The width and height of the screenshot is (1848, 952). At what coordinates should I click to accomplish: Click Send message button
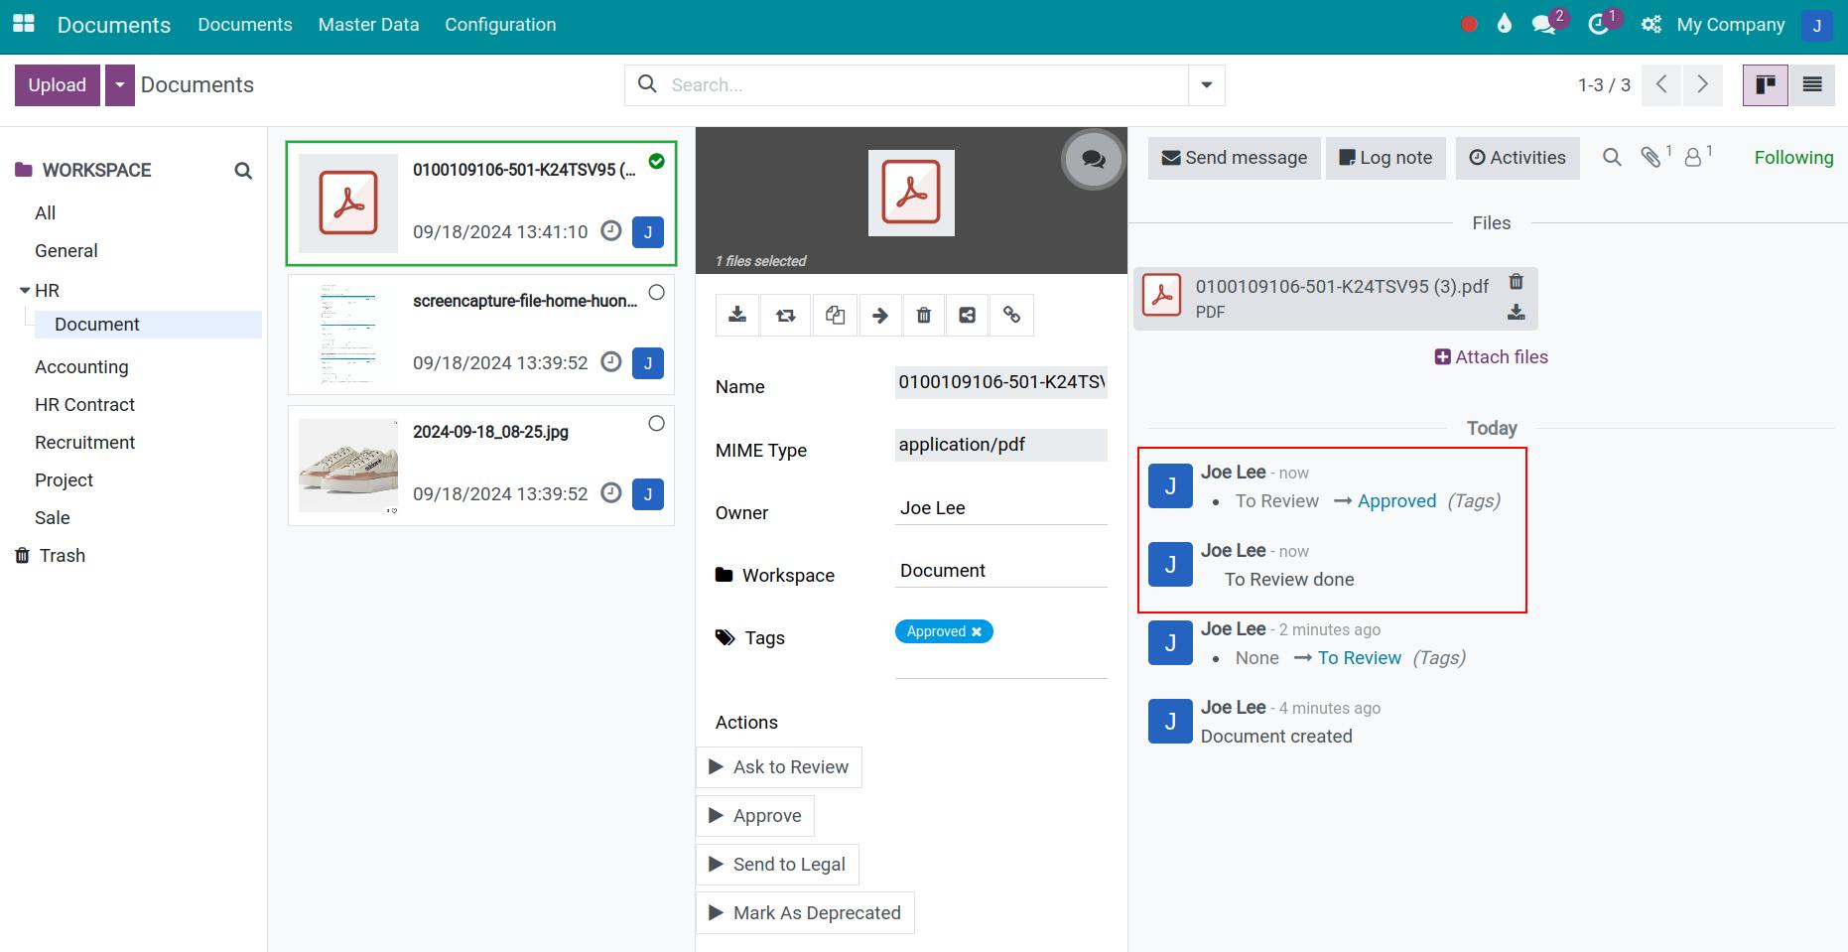pos(1235,158)
